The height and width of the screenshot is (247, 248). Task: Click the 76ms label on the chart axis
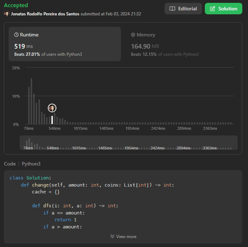(29, 128)
